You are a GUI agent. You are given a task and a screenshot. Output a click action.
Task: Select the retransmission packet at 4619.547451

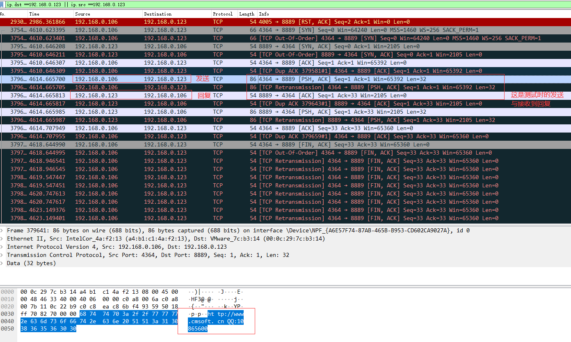click(285, 185)
